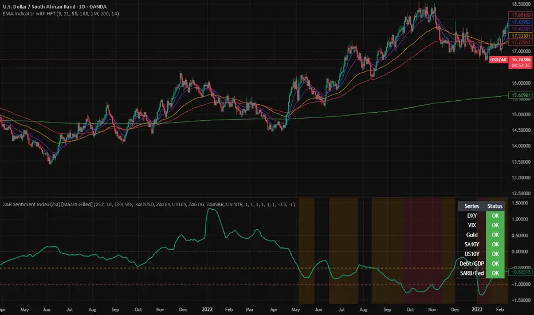Click the OK status beside Gold
This screenshot has width=534, height=315.
[494, 234]
